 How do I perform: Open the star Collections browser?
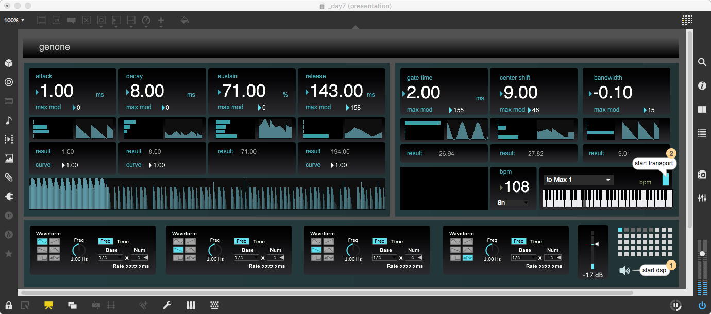(9, 253)
